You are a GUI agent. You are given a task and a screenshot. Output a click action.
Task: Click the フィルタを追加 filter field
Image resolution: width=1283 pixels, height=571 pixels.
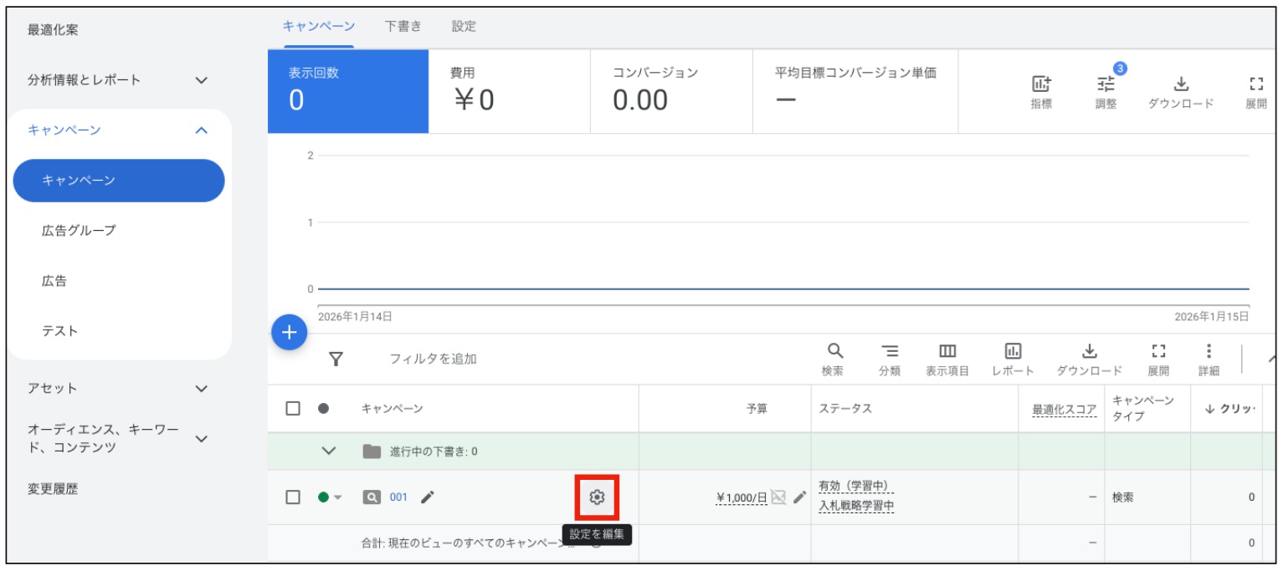(433, 359)
